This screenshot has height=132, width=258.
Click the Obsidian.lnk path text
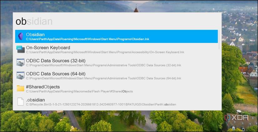point(88,39)
